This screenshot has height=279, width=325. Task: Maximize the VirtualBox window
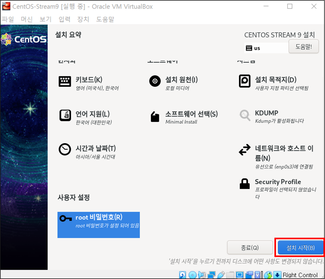pos(290,6)
